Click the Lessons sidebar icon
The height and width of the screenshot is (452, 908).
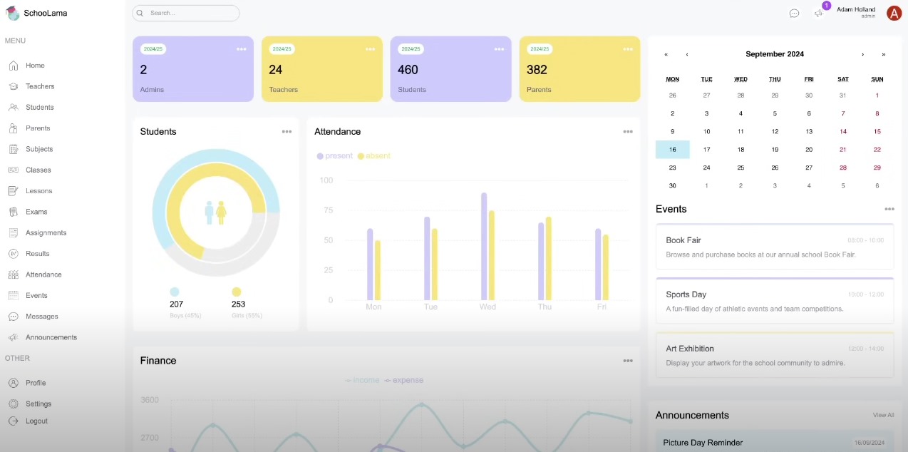[x=13, y=191]
